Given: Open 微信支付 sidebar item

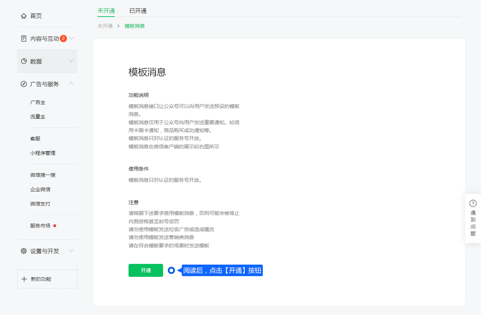Looking at the screenshot, I should 40,204.
